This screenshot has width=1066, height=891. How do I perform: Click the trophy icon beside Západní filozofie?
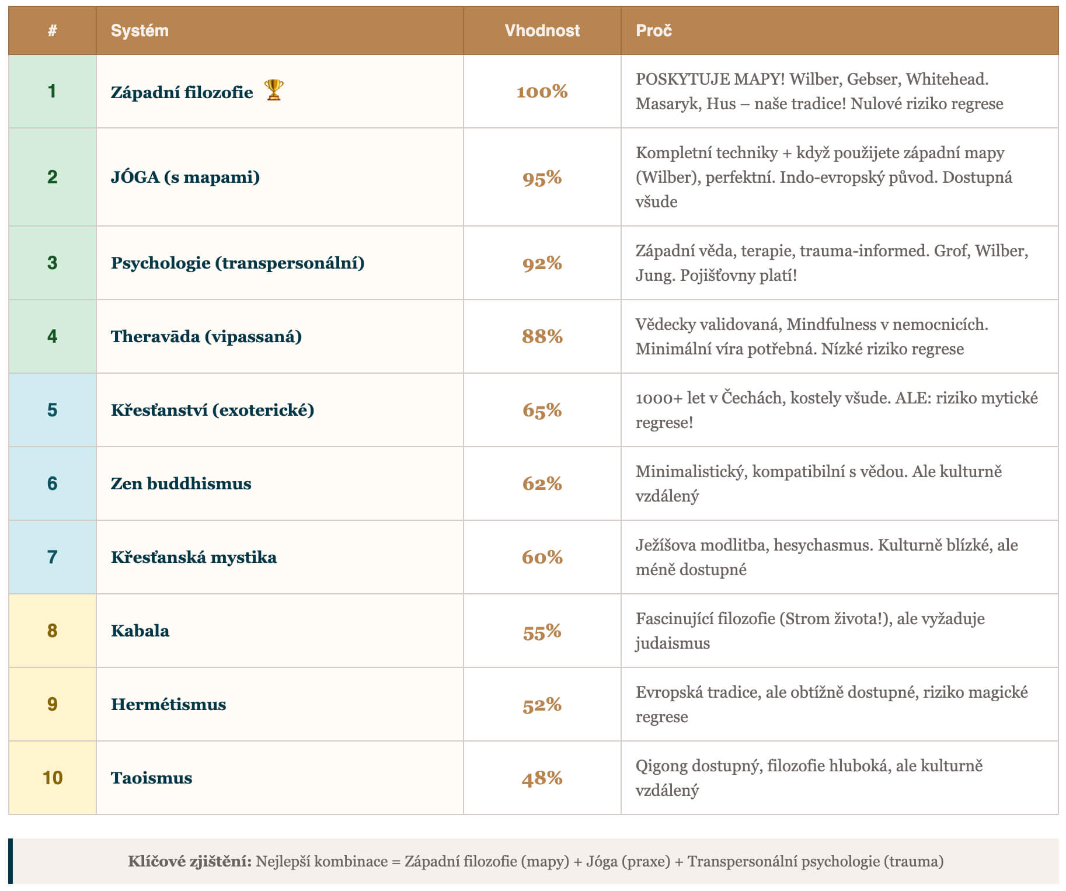click(273, 90)
